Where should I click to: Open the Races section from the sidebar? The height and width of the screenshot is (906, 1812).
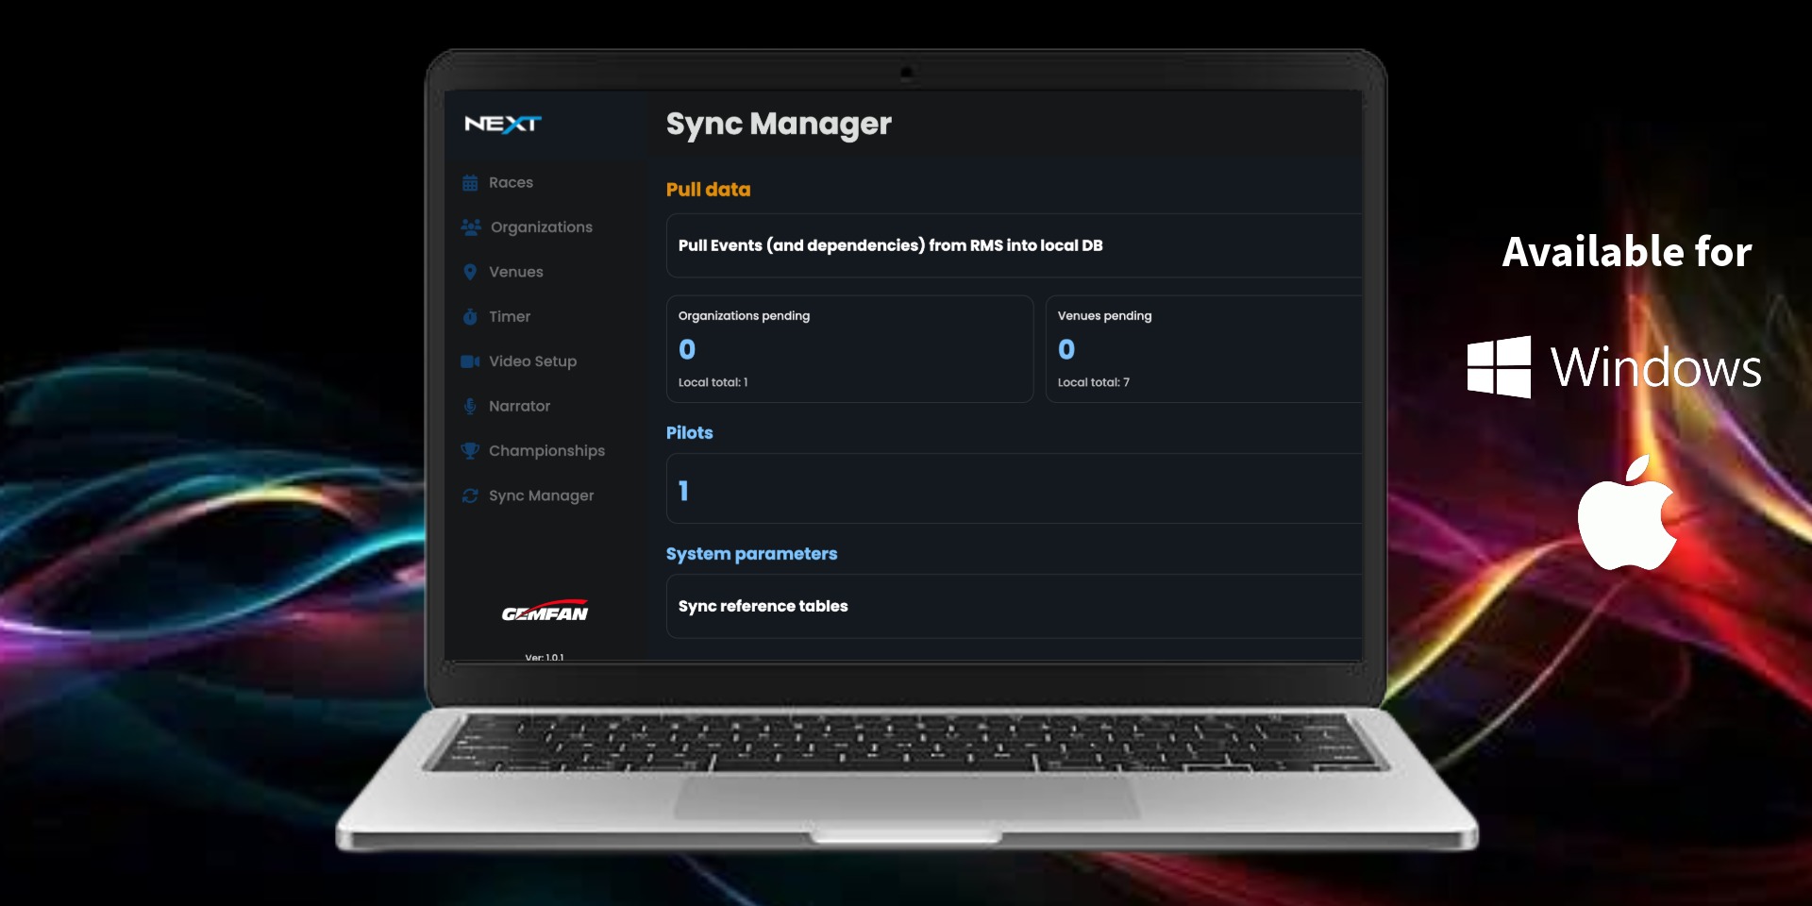click(x=511, y=182)
